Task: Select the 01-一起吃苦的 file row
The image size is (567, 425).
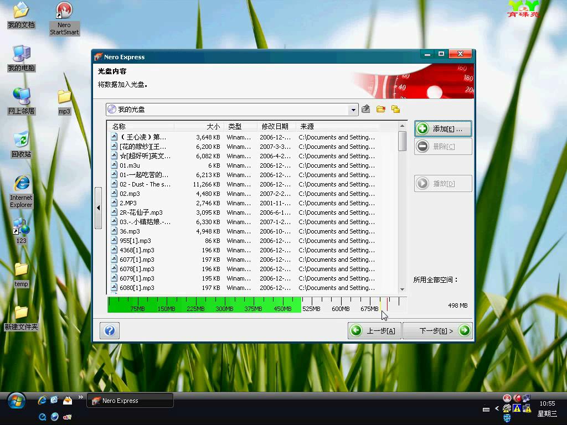Action: [243, 175]
